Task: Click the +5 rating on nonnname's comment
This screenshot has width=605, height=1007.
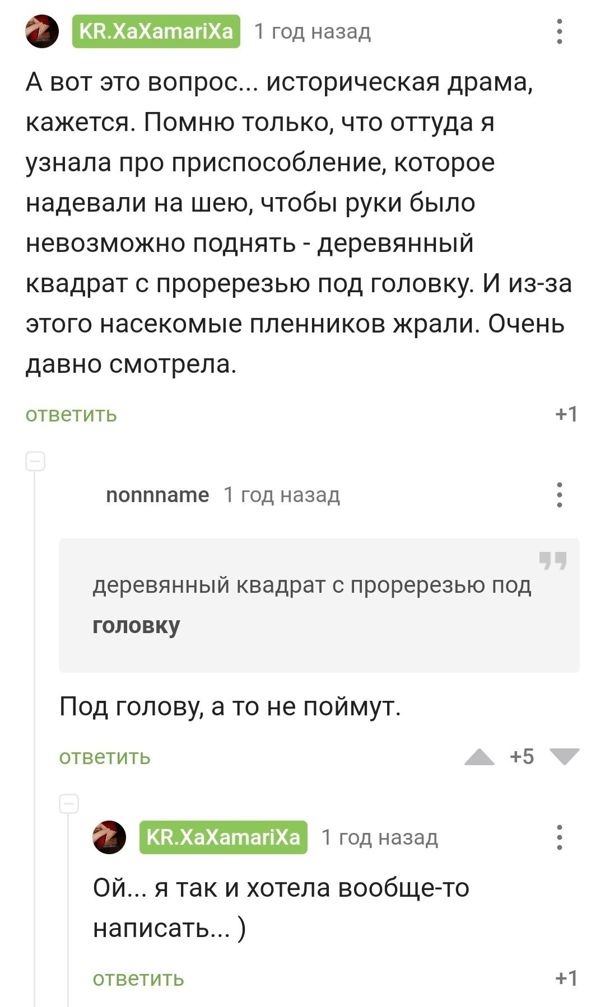Action: [x=522, y=757]
